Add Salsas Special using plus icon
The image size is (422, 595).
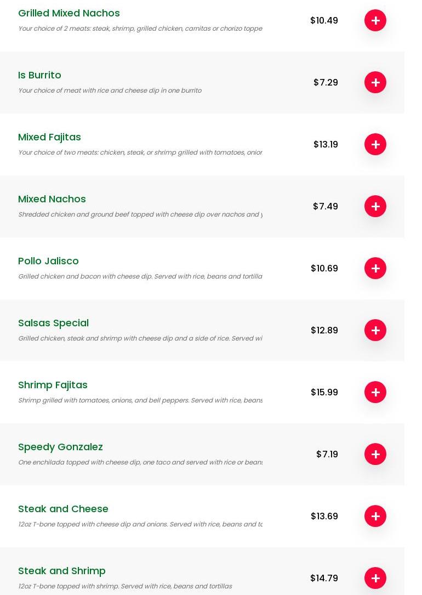[375, 330]
